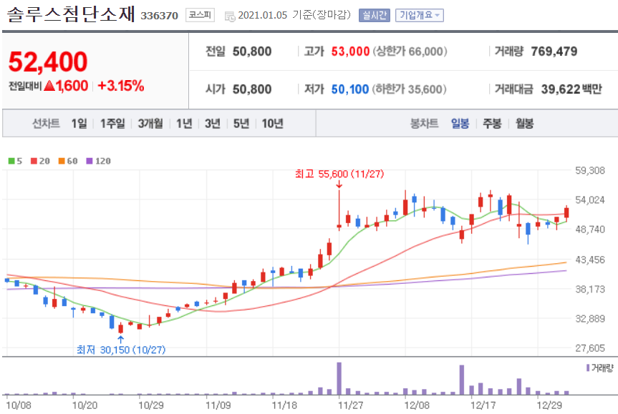618x414 pixels.
Task: Click the 10/08 date axis label
Action: pos(19,405)
